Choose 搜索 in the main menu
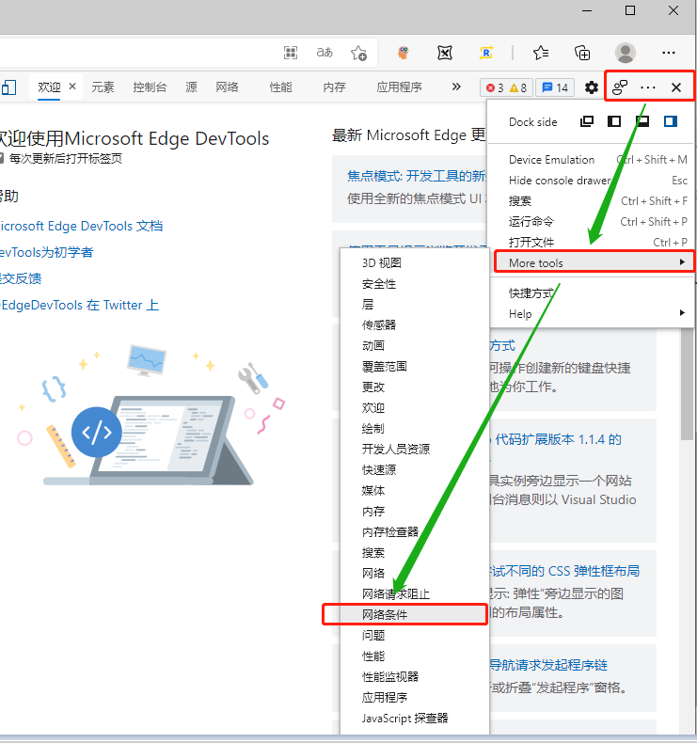This screenshot has width=697, height=743. pos(590,201)
